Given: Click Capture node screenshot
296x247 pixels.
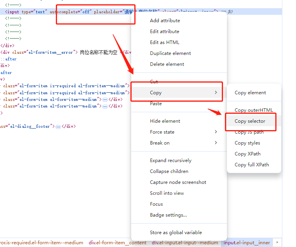Looking at the screenshot, I should (x=178, y=182).
